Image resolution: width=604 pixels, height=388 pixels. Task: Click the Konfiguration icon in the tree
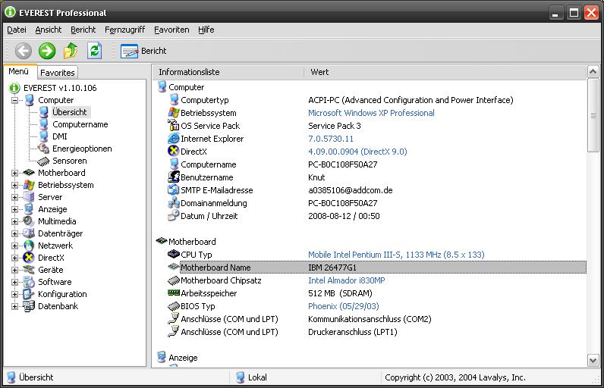pos(29,294)
